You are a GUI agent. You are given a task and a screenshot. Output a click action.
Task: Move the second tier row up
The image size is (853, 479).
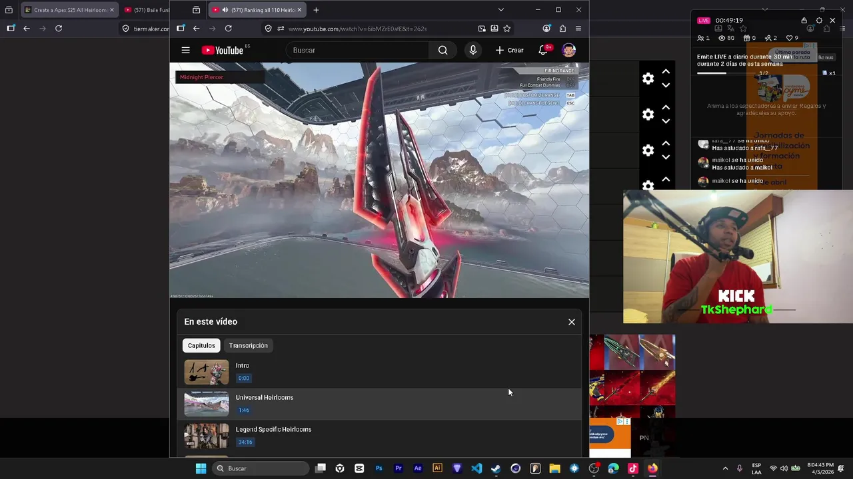pyautogui.click(x=666, y=108)
